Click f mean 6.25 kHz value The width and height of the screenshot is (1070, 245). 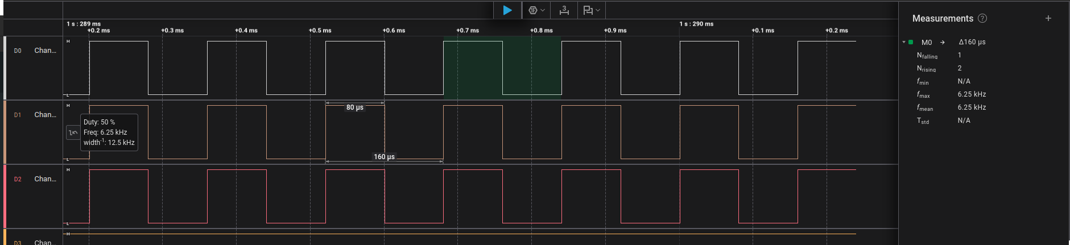point(972,107)
